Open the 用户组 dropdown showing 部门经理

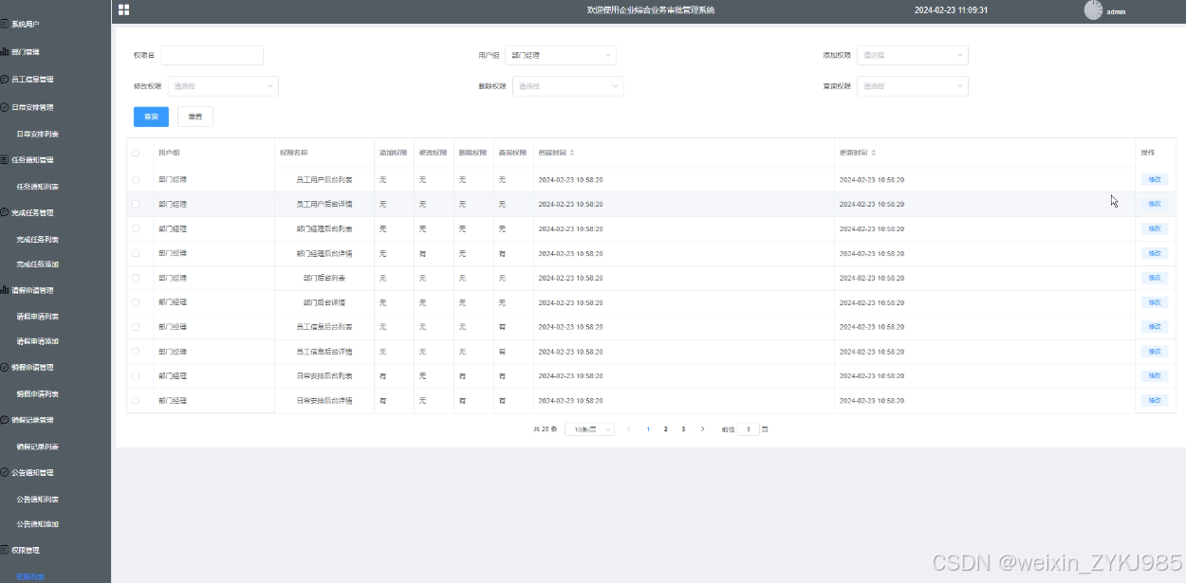(x=561, y=55)
